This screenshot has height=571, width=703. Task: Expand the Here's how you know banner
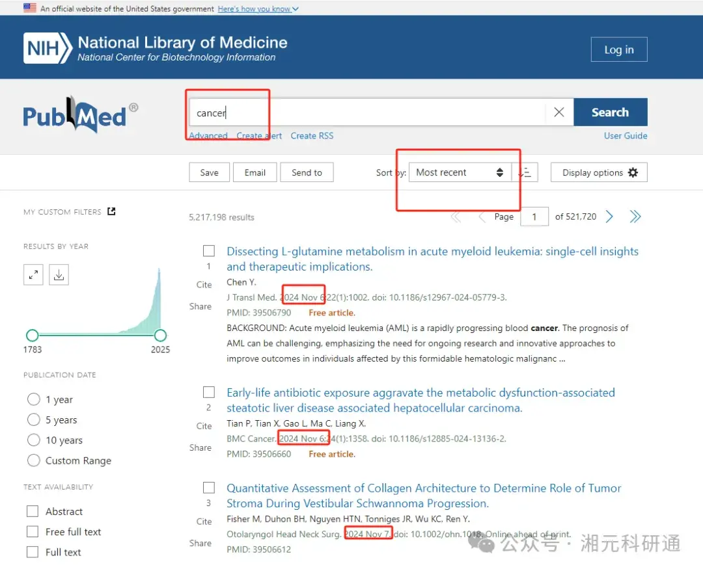(x=257, y=9)
